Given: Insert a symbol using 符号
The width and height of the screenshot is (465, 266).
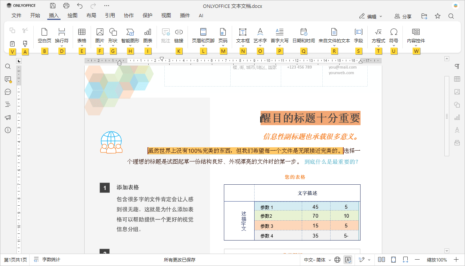Looking at the screenshot, I should pos(393,36).
